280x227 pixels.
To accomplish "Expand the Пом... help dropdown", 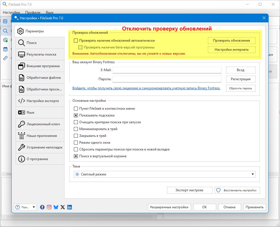I will pyautogui.click(x=25, y=207).
